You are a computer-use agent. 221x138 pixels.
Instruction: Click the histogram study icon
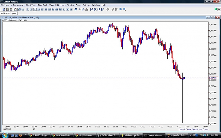(x=87, y=10)
